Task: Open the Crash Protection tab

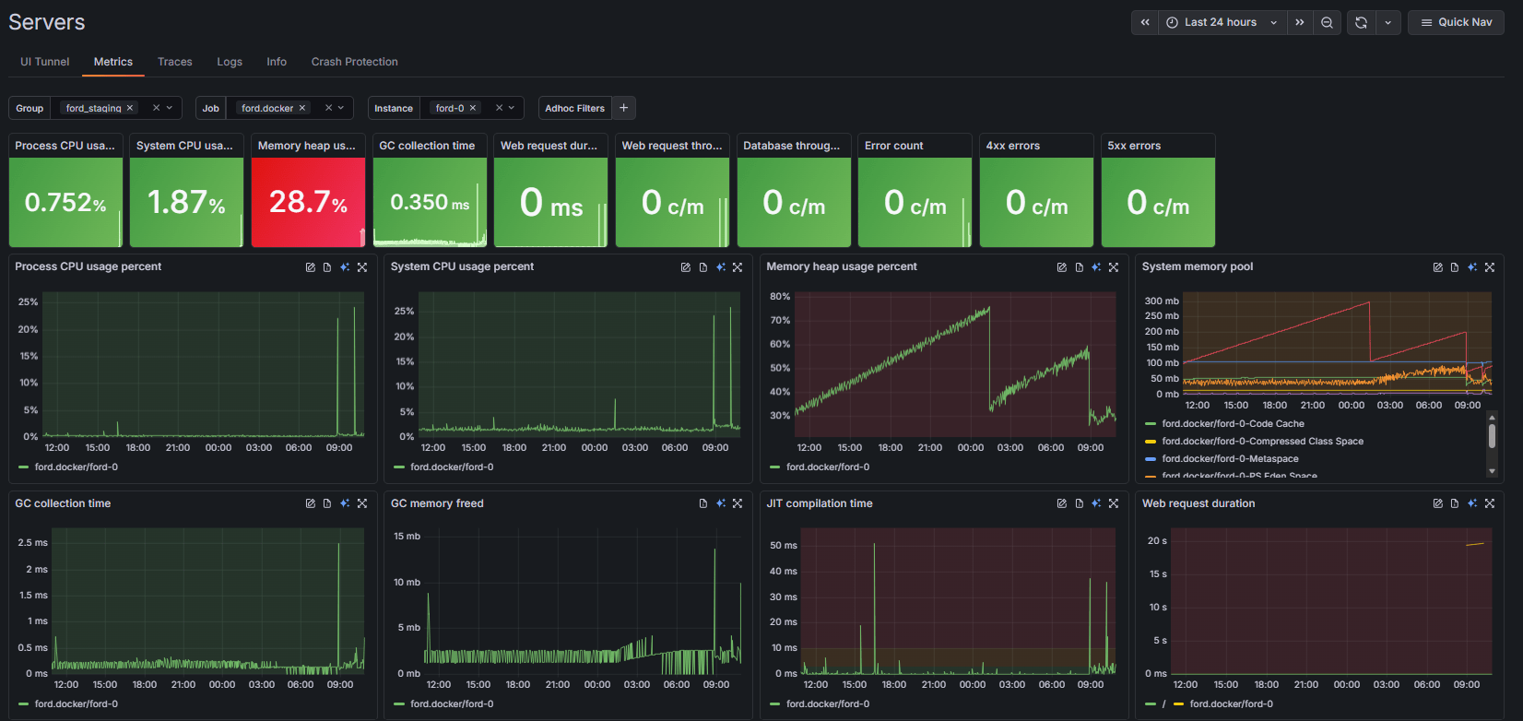Action: (354, 62)
